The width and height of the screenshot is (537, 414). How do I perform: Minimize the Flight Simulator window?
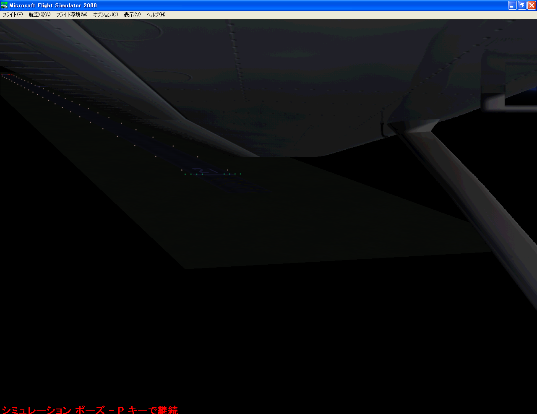[512, 5]
